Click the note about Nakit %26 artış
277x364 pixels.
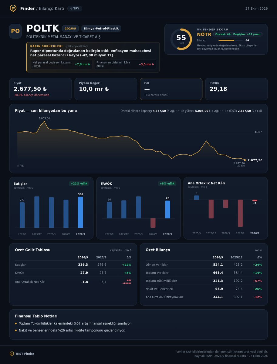(72, 330)
